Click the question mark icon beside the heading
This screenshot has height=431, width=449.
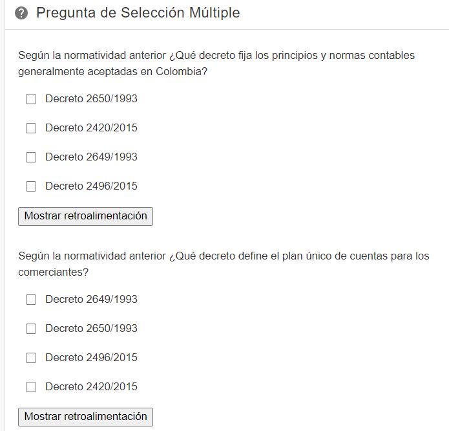(x=21, y=13)
